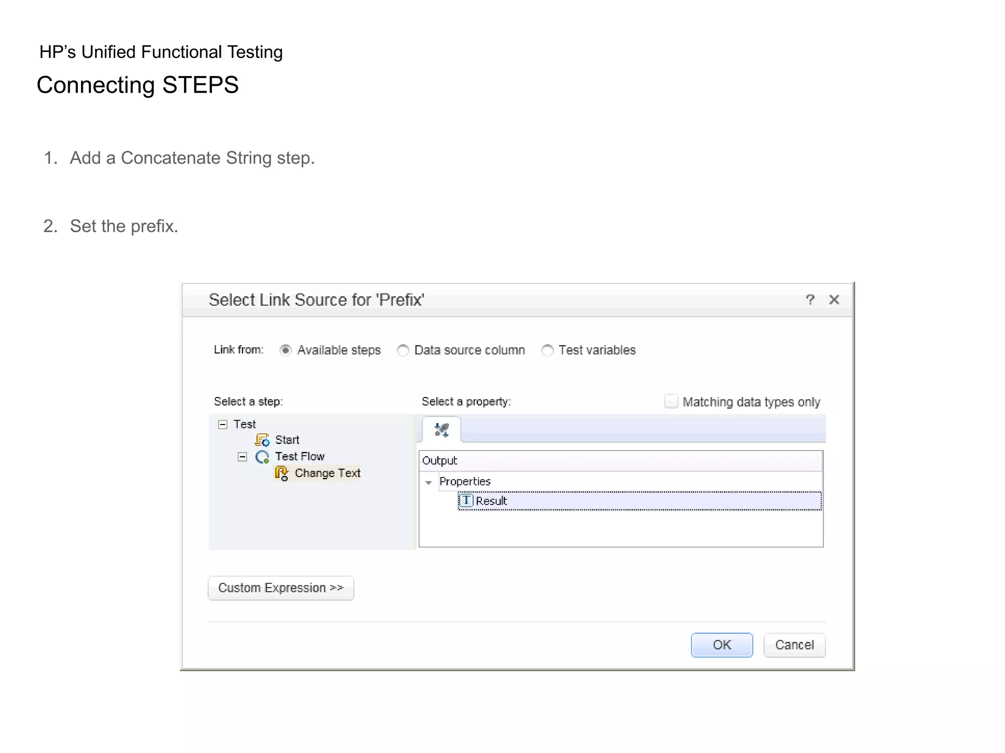
Task: Click the Output header row
Action: [x=621, y=461]
